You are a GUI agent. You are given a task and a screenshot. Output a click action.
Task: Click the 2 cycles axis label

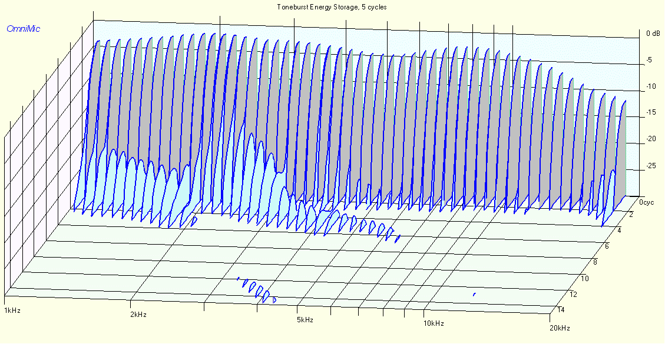click(631, 215)
